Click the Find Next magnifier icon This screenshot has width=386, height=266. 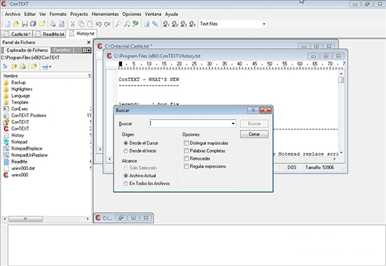point(127,24)
